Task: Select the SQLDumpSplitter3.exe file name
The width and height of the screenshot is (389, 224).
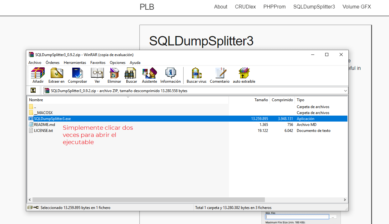Action: pos(52,119)
